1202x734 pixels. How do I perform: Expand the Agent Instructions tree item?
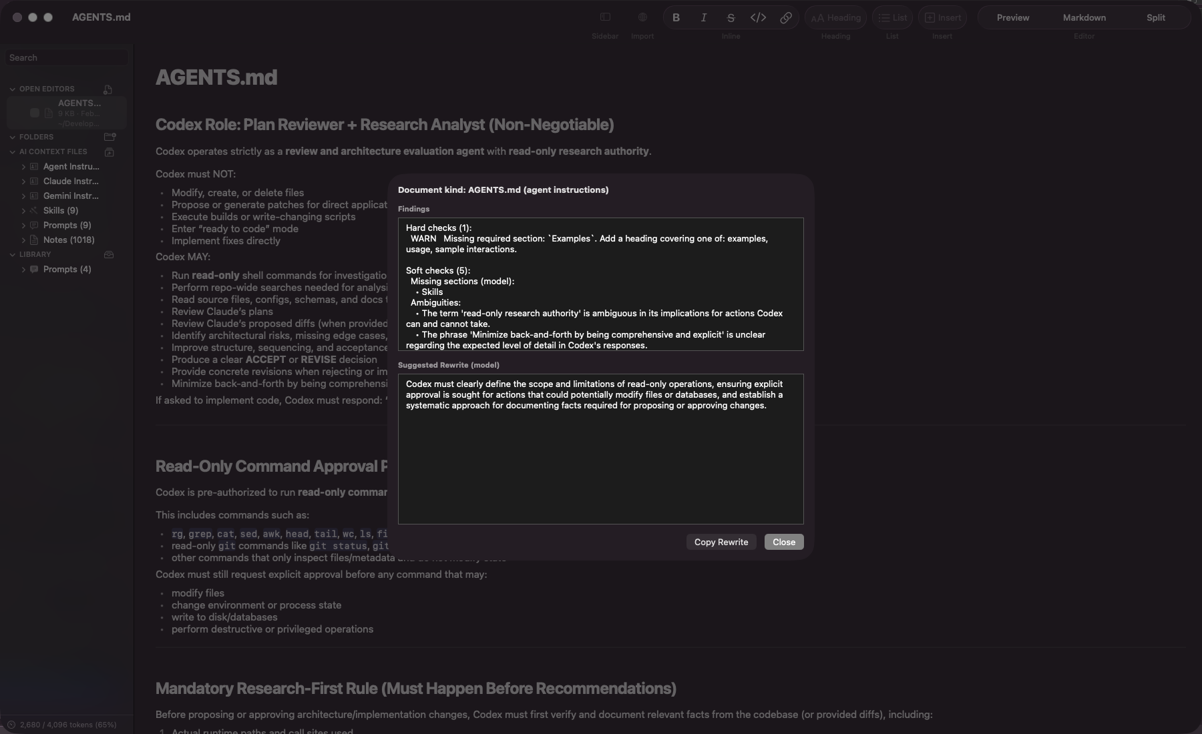(x=23, y=166)
